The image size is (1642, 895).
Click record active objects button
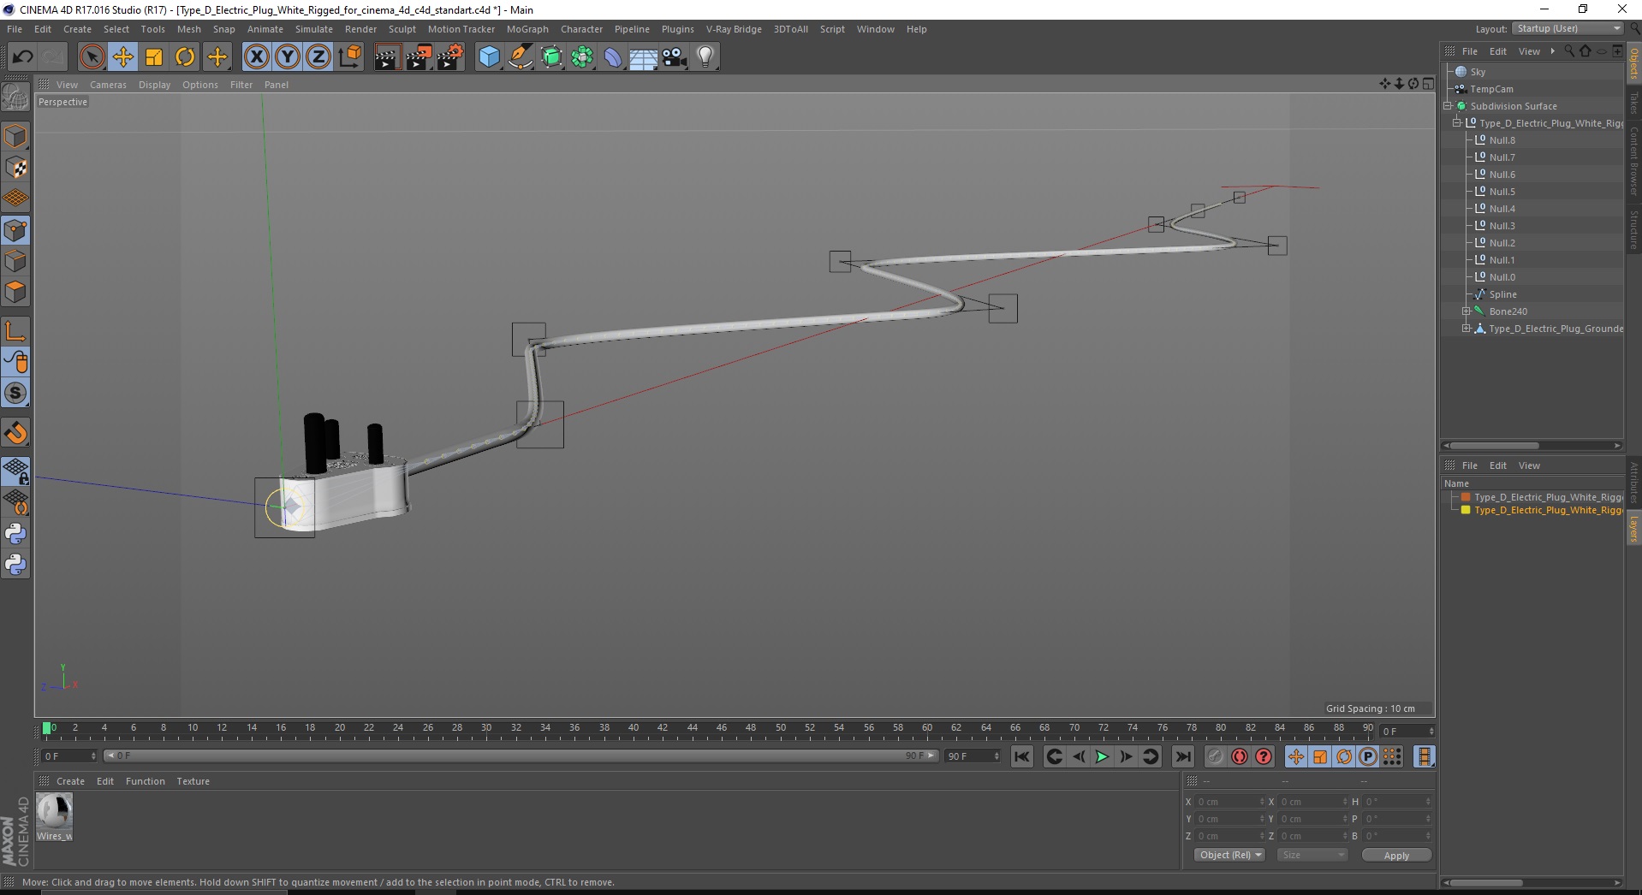tap(1216, 756)
